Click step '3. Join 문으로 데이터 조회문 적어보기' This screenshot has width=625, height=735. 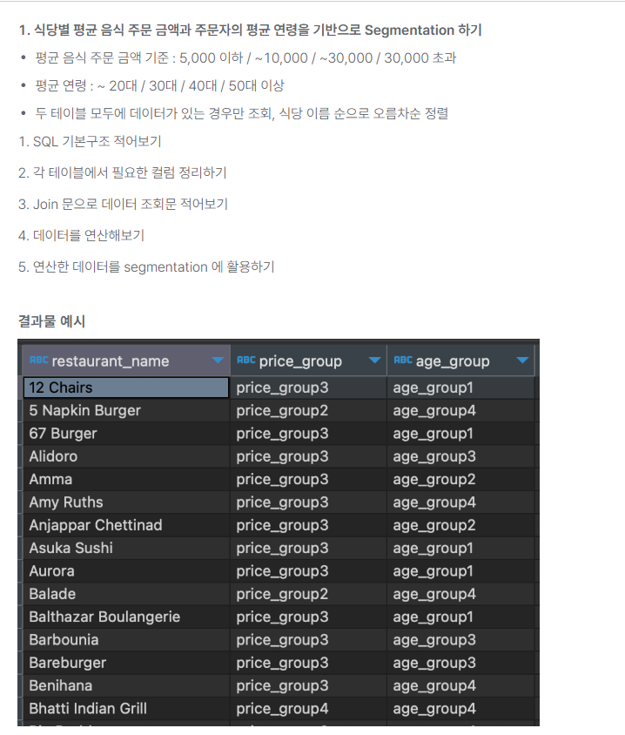coord(124,205)
